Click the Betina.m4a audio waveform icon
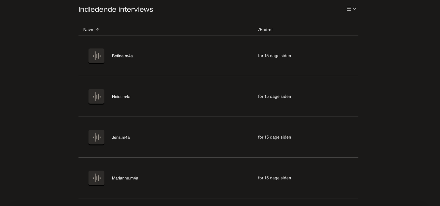 pos(96,56)
